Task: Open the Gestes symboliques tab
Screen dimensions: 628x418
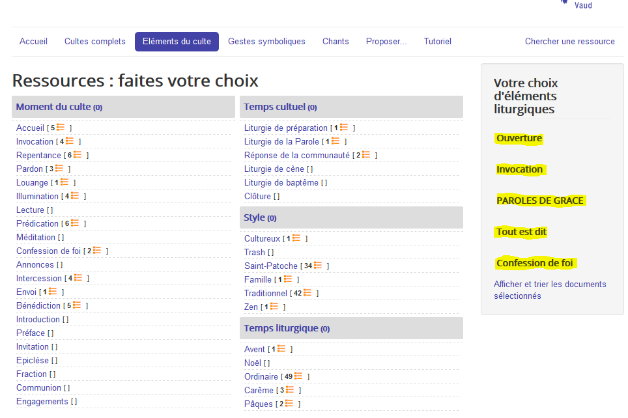Action: tap(266, 41)
